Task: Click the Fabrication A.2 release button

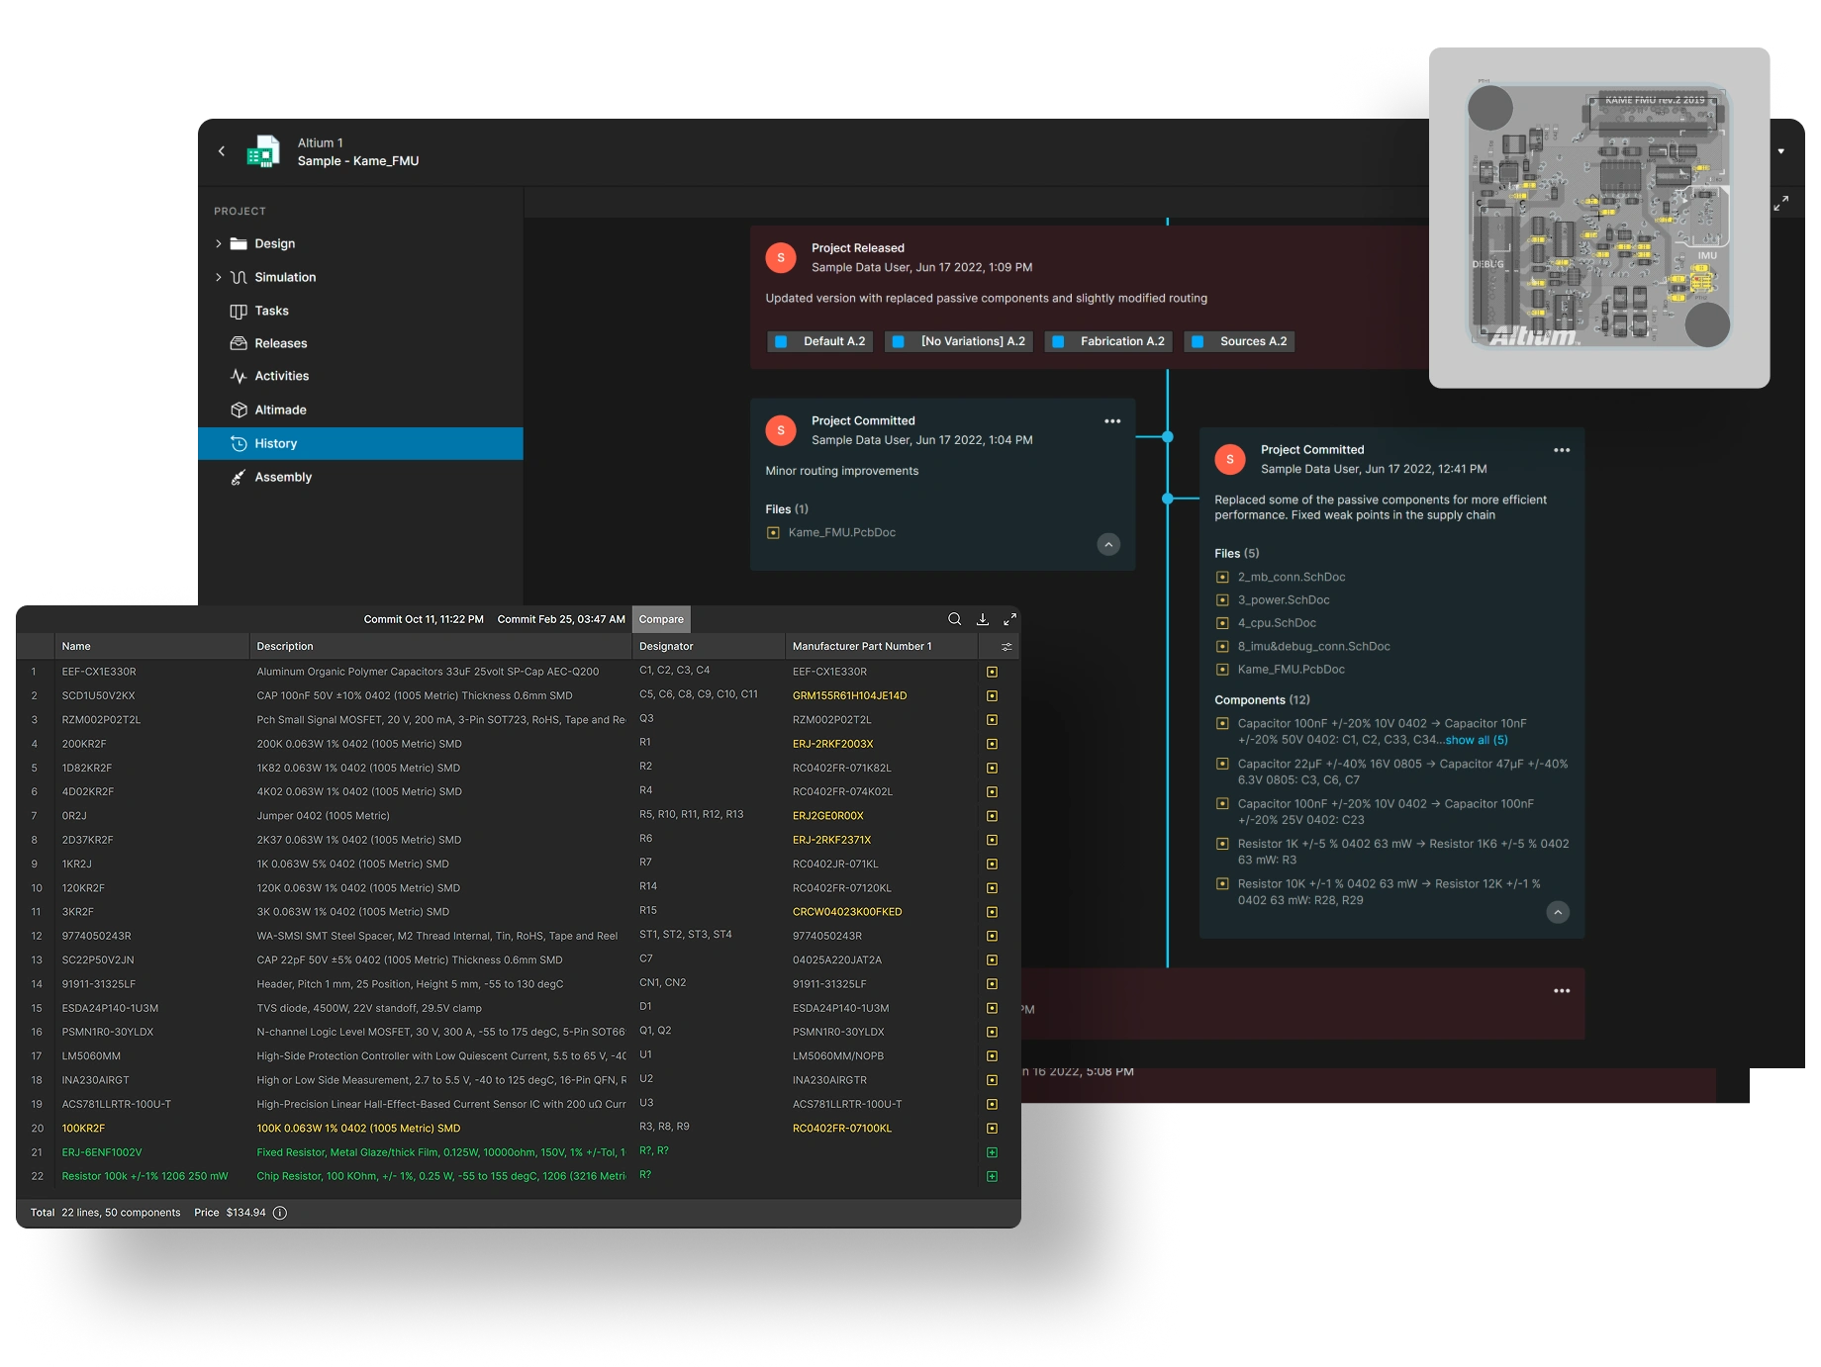Action: [1109, 341]
